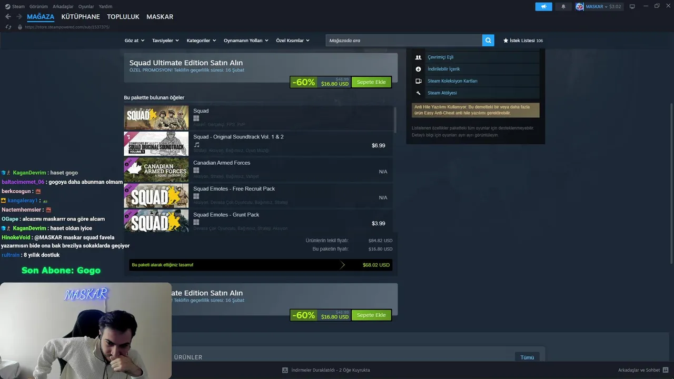Open the Canadian Armed Forces thumbnail
Image resolution: width=674 pixels, height=379 pixels.
(156, 169)
